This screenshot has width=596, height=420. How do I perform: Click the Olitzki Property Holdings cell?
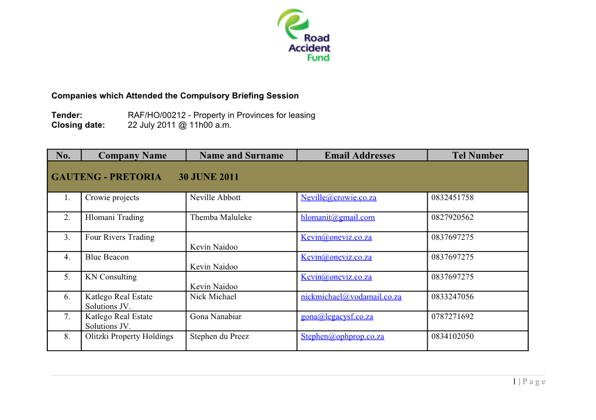pyautogui.click(x=130, y=336)
